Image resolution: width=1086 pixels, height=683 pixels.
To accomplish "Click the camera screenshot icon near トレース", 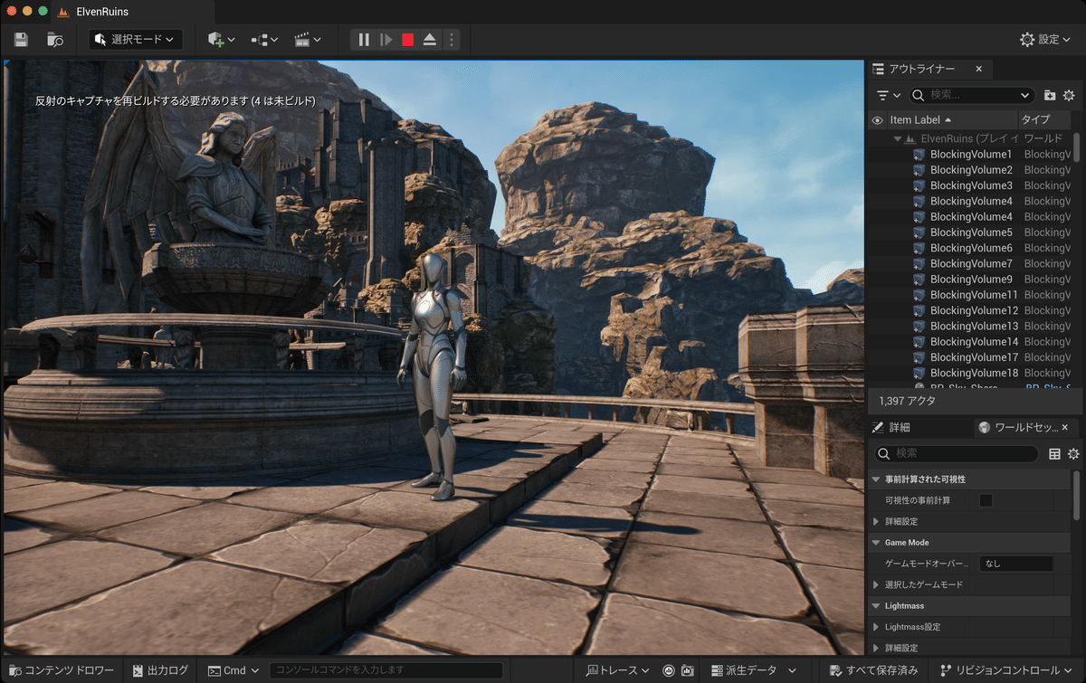I will [689, 671].
